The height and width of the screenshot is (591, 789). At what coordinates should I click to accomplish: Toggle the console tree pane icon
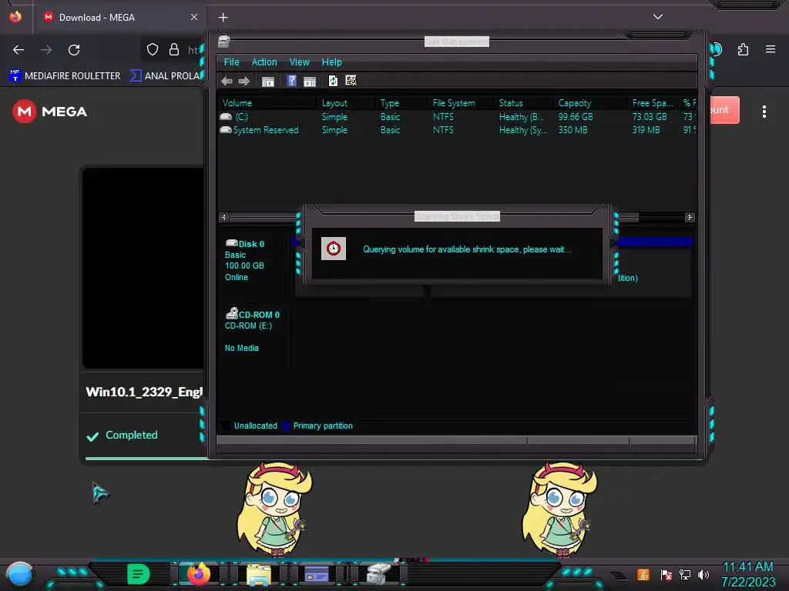tap(267, 81)
